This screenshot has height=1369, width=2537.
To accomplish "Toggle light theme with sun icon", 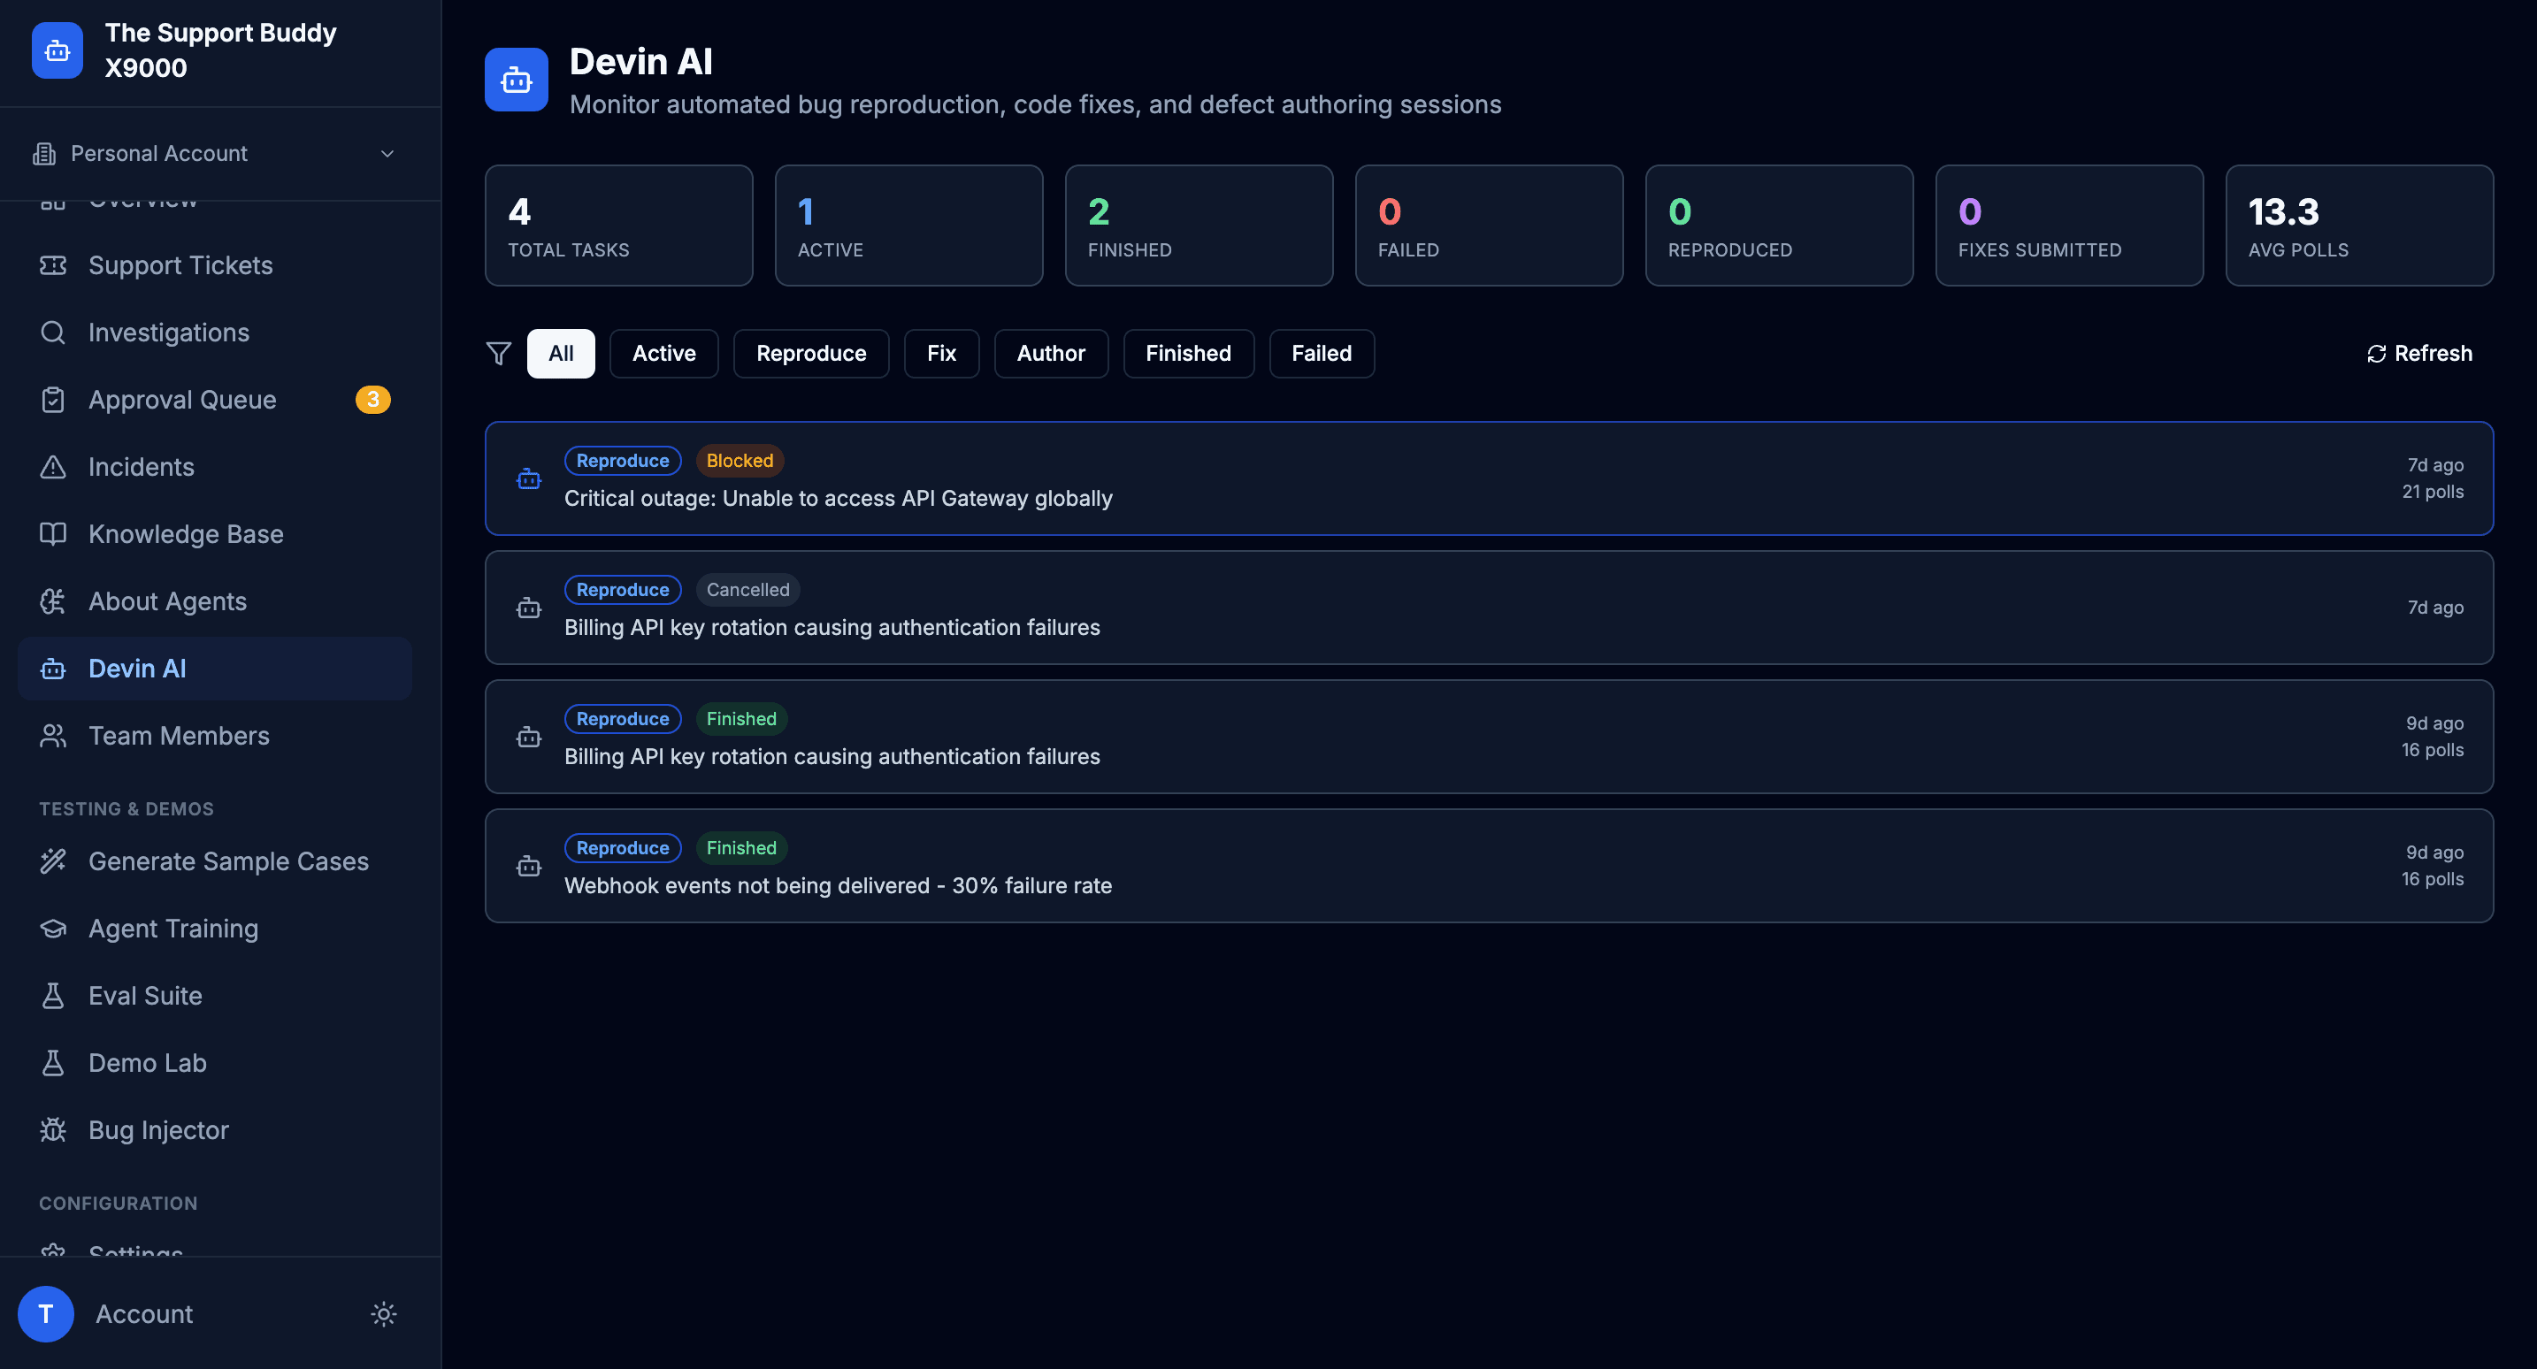I will [x=384, y=1314].
